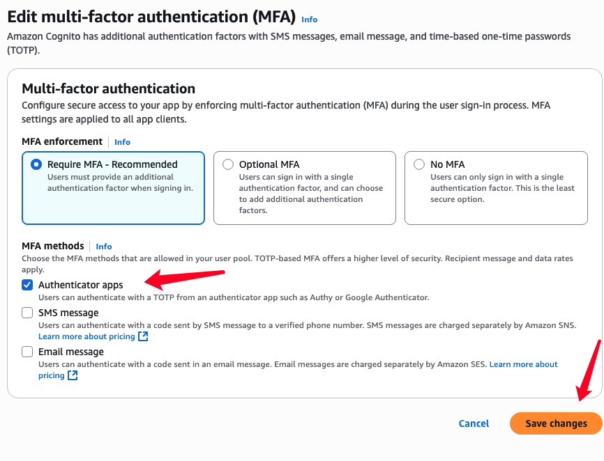Click the 'Email message' label text
Image resolution: width=604 pixels, height=461 pixels.
tap(71, 352)
